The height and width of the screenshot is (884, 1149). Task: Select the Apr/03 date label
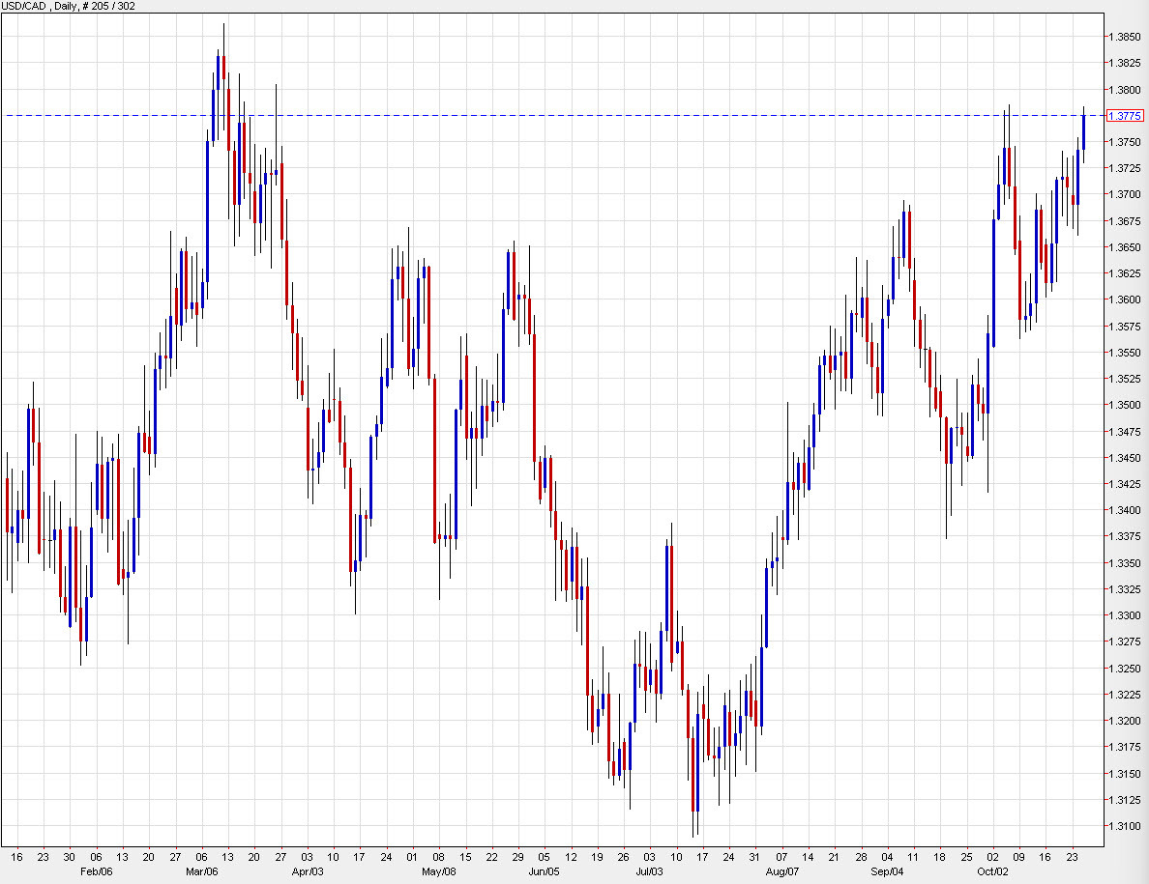[x=309, y=870]
